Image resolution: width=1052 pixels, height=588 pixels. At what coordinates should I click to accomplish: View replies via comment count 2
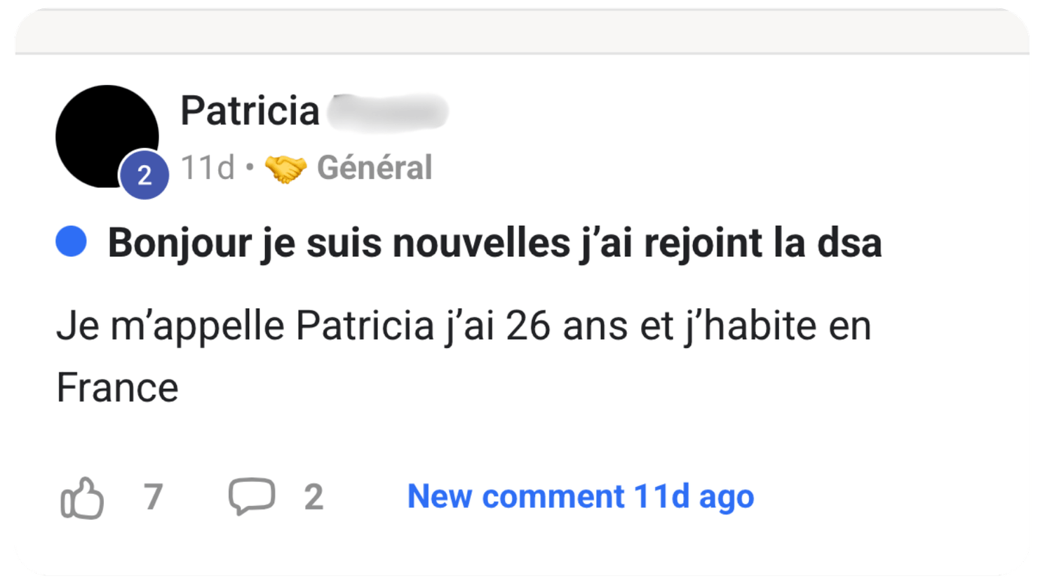[313, 497]
